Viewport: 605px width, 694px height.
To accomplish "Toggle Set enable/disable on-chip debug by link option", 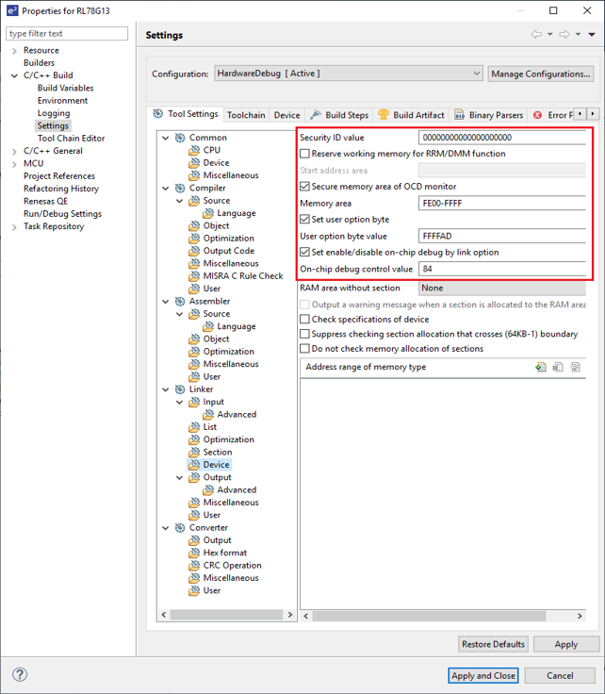I will click(304, 253).
